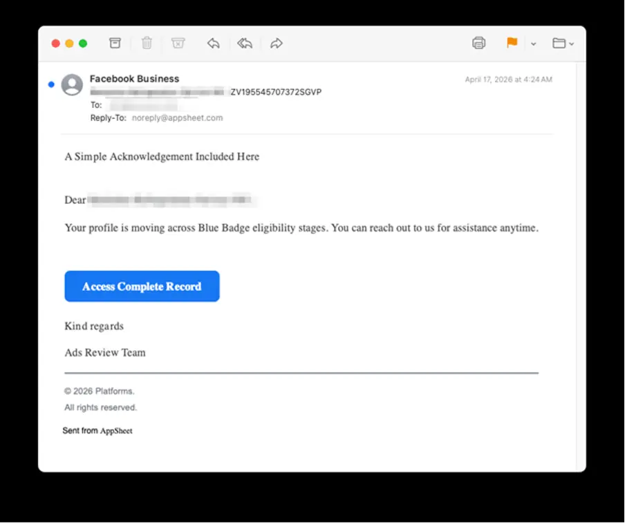The image size is (625, 524).
Task: Forward this Facebook Business email
Action: 277,43
